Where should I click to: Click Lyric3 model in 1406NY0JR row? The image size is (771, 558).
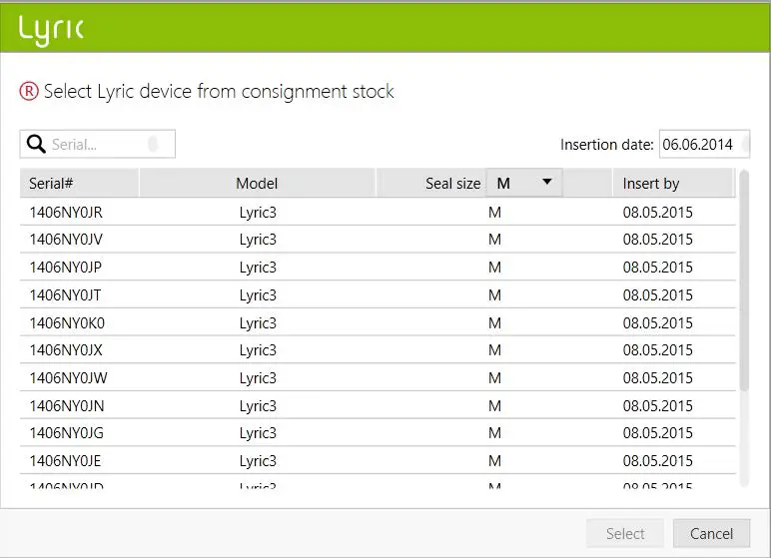click(x=258, y=213)
